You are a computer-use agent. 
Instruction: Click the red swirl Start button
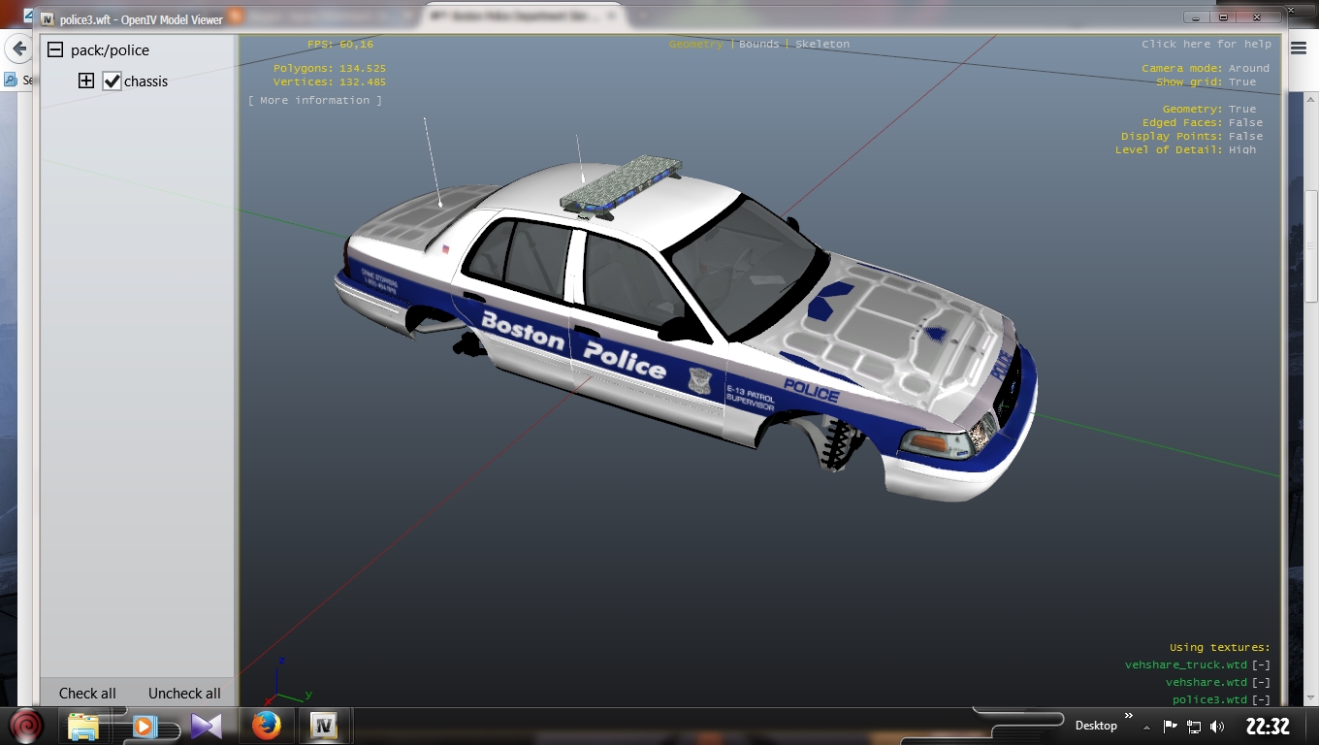tap(26, 726)
